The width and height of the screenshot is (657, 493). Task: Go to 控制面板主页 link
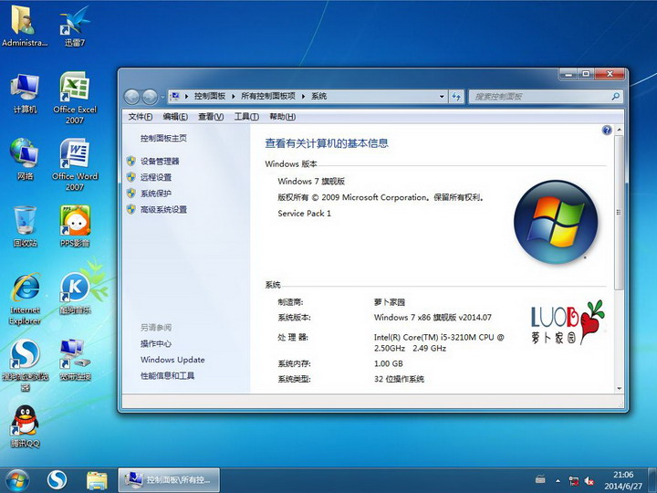point(163,138)
